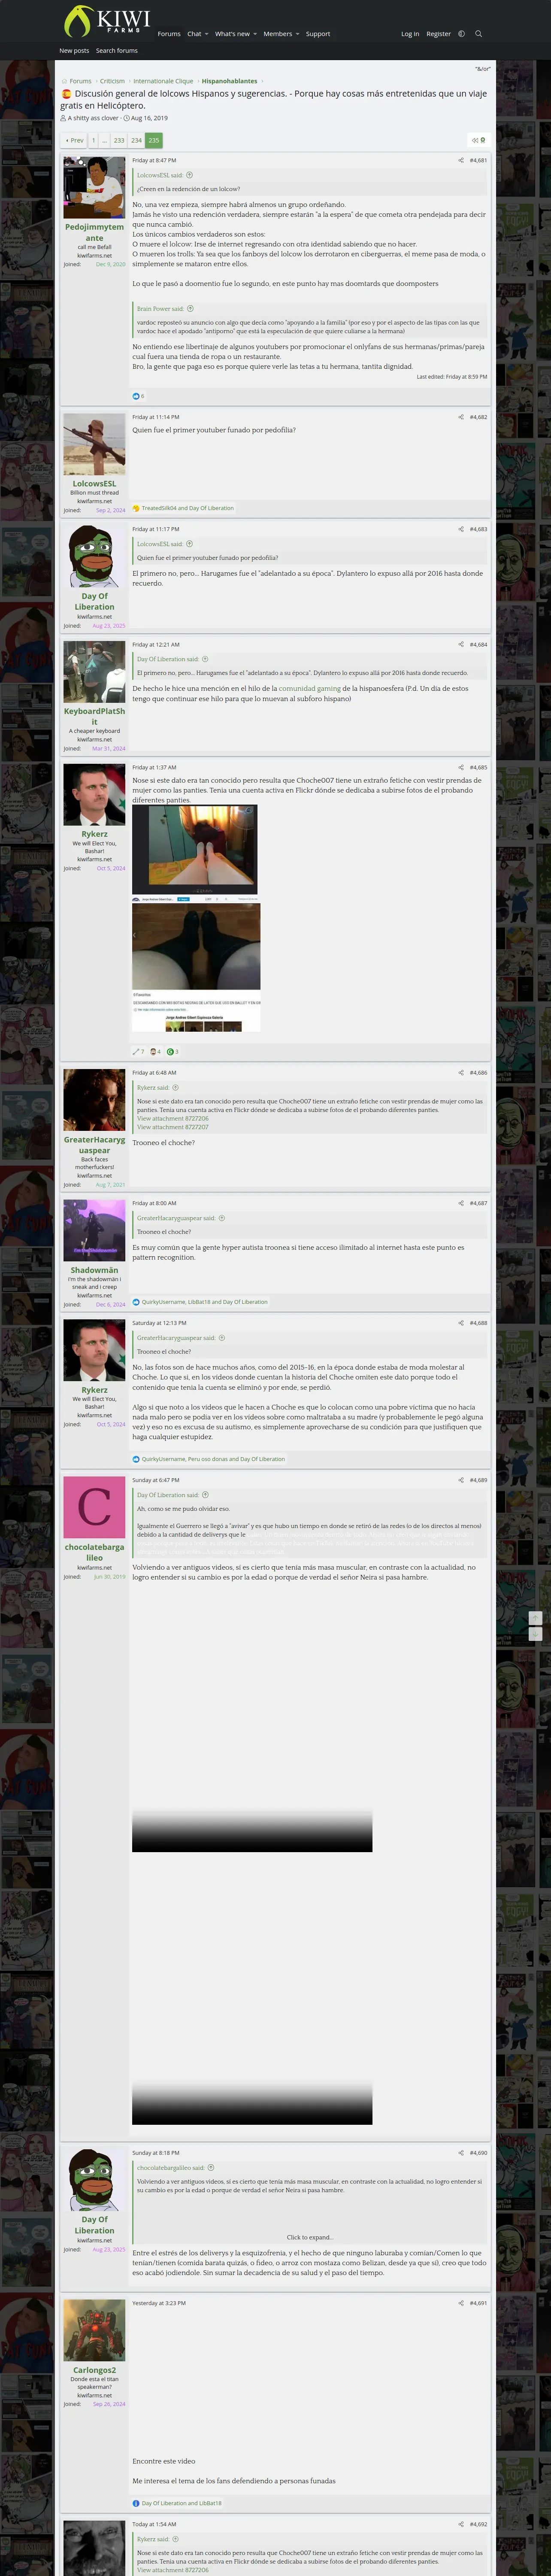
Task: Open the post number #4,681 link
Action: click(478, 160)
